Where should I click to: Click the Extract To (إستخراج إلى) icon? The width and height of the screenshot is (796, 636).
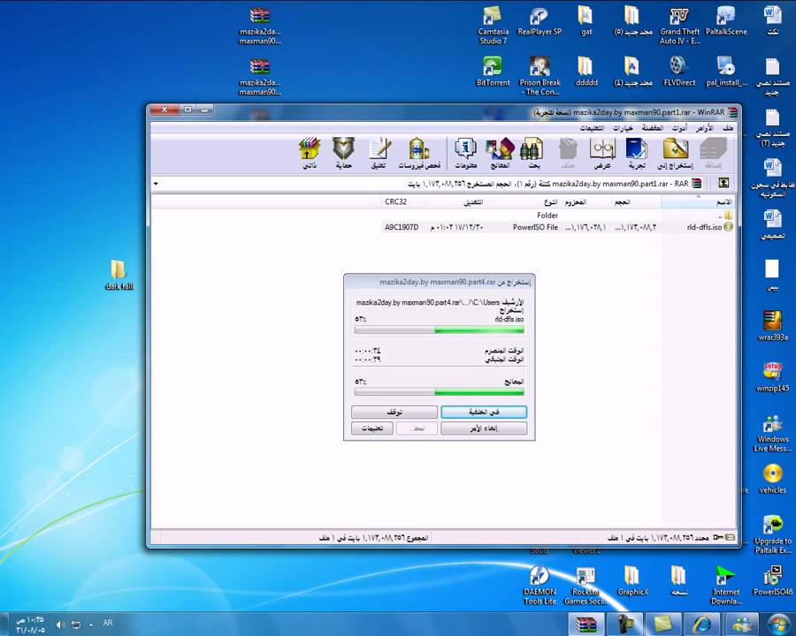pos(676,153)
